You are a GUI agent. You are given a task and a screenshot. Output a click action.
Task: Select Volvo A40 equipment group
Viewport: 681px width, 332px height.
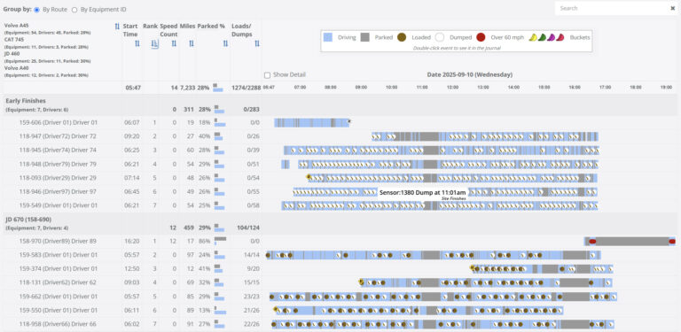[x=16, y=68]
